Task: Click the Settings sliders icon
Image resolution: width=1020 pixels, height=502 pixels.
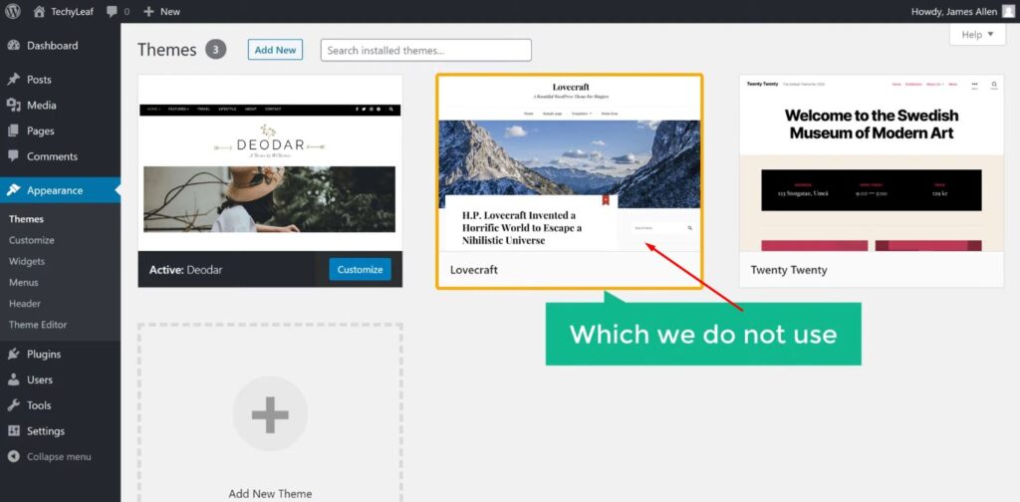Action: point(13,430)
